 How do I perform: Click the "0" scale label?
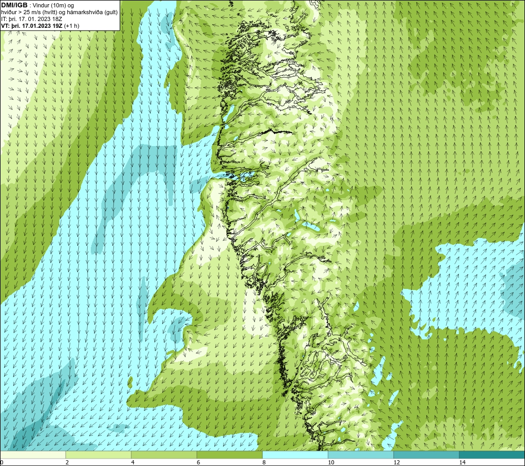2,463
